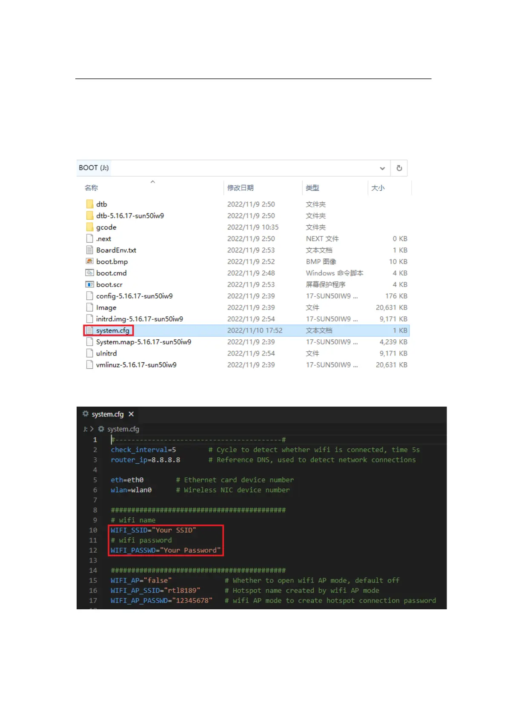Select the file name uInitrd

click(106, 353)
